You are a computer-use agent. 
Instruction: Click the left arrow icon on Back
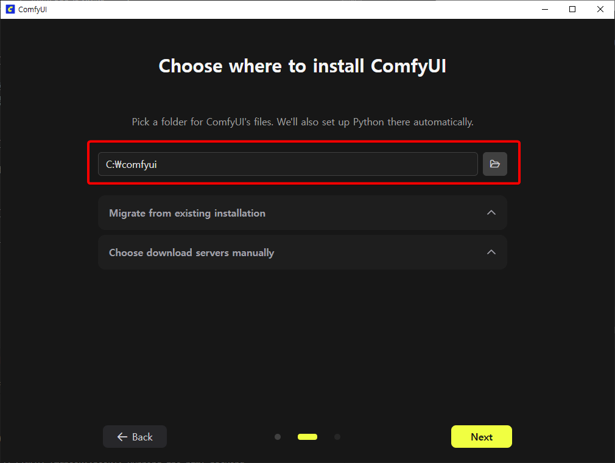[x=122, y=437]
